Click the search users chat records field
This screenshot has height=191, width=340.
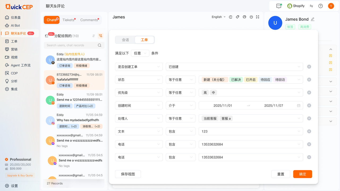(72, 45)
